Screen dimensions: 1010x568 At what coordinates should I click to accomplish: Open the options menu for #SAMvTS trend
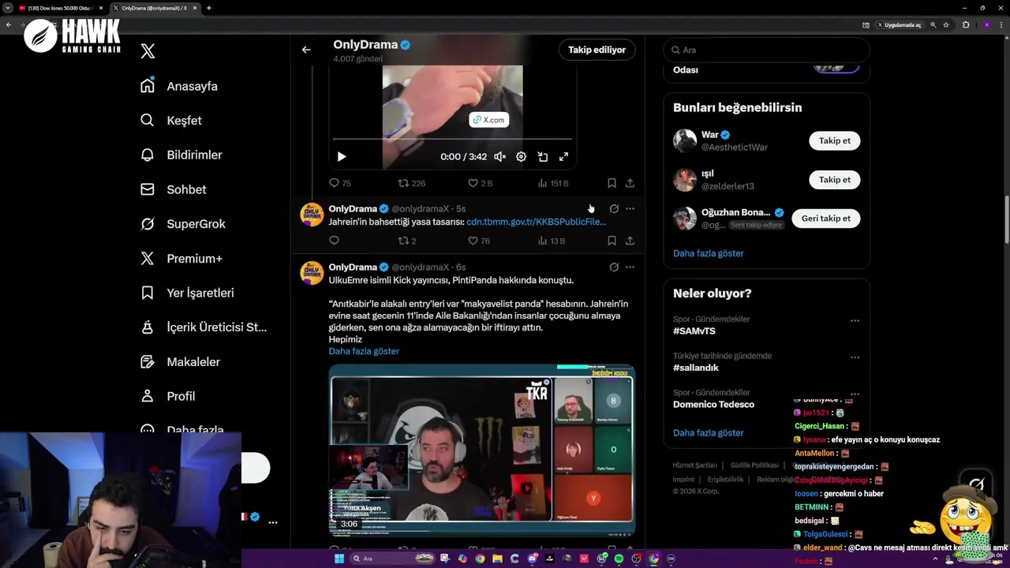click(x=855, y=321)
